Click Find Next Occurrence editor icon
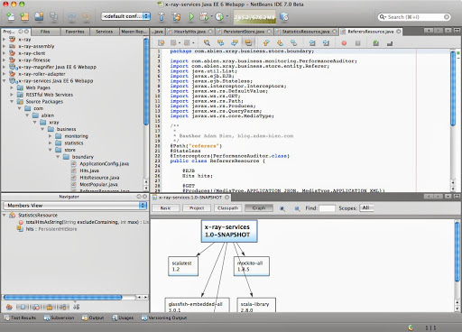 [235, 43]
